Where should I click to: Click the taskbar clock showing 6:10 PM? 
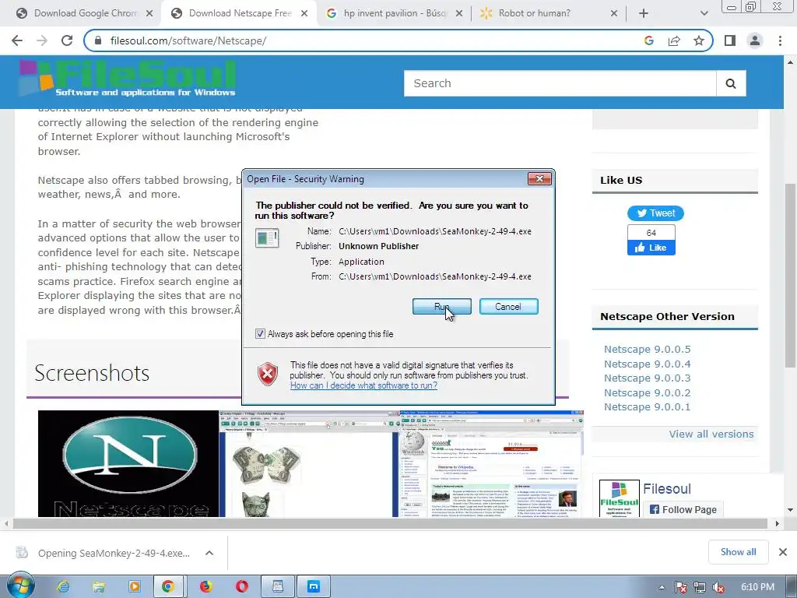pyautogui.click(x=757, y=587)
